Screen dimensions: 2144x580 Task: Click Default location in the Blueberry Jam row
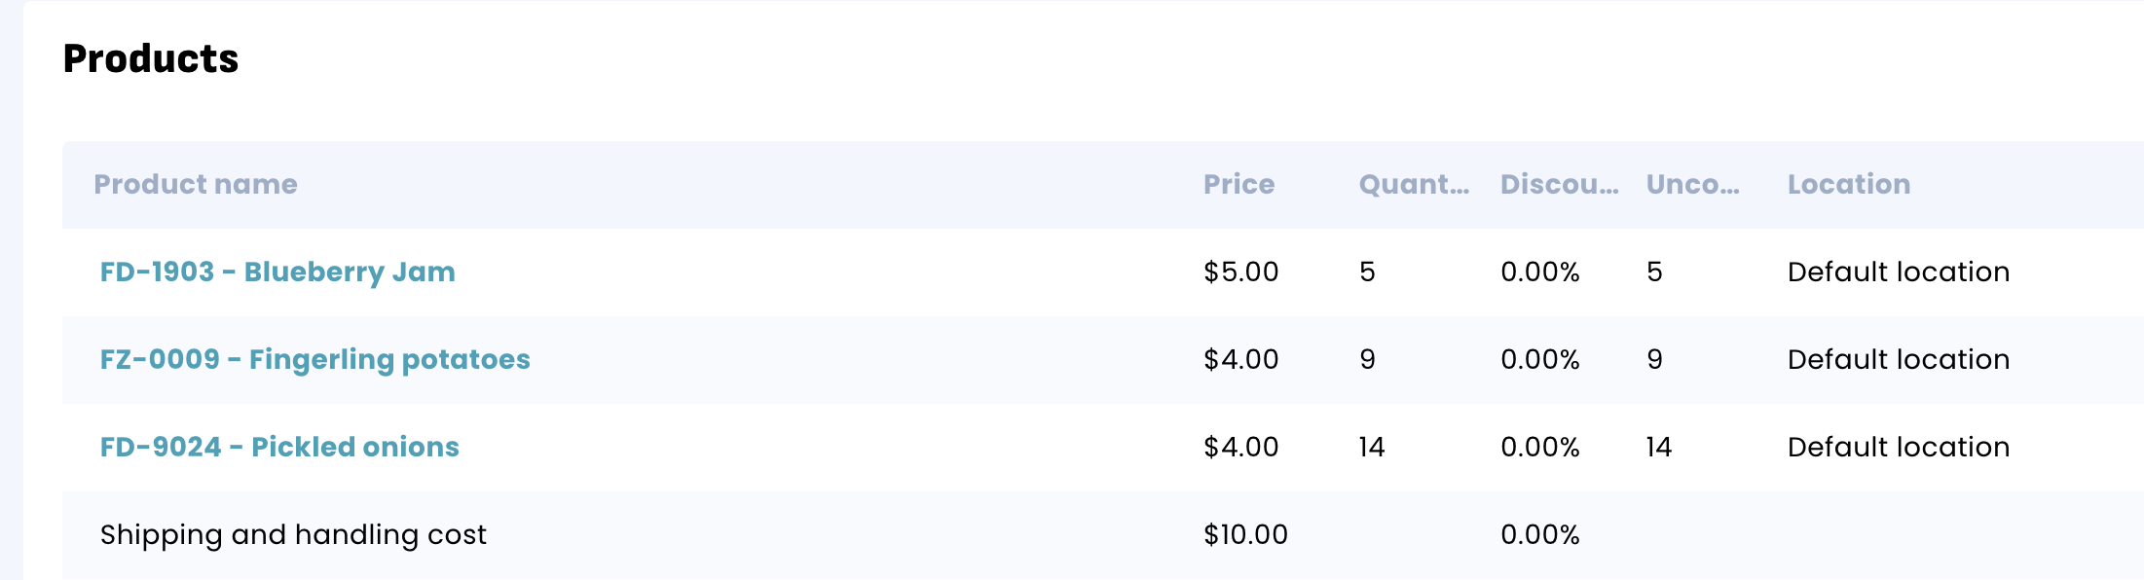[x=1898, y=272]
